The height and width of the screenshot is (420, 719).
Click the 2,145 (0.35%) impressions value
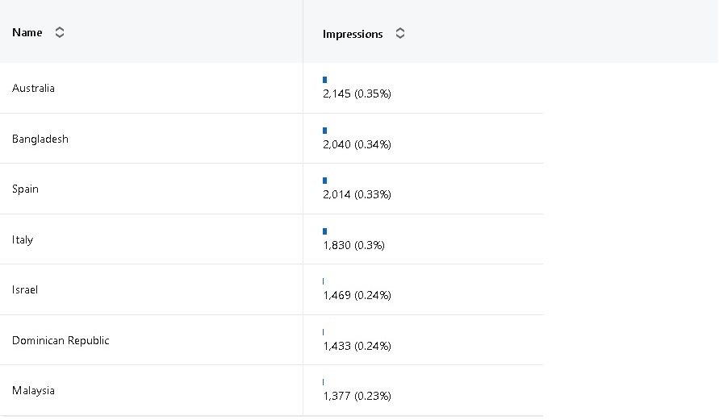357,94
